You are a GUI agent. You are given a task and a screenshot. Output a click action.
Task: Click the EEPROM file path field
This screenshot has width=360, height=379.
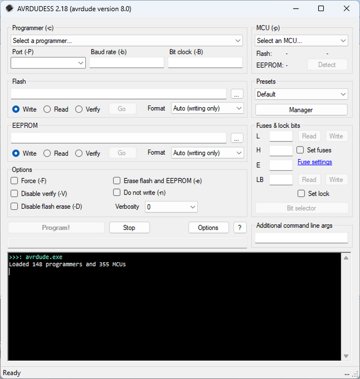pyautogui.click(x=118, y=138)
